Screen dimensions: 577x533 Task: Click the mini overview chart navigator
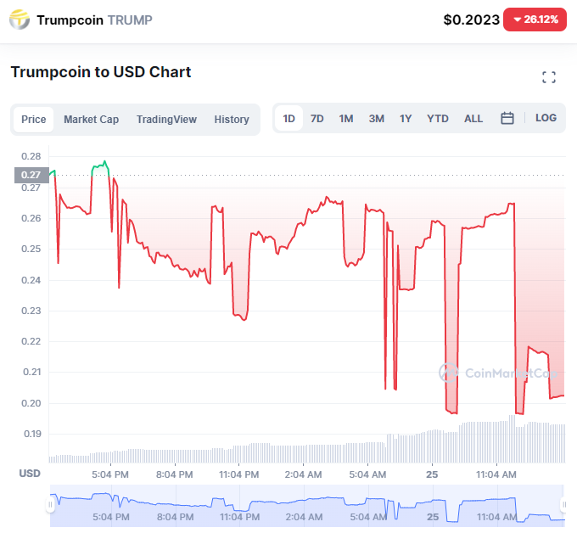[307, 505]
